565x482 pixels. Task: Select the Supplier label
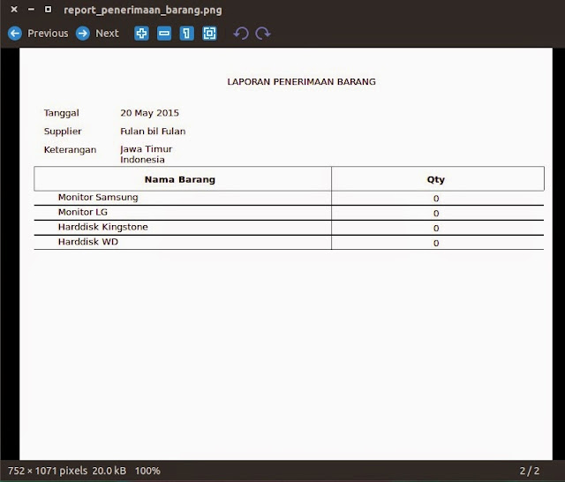click(x=63, y=132)
